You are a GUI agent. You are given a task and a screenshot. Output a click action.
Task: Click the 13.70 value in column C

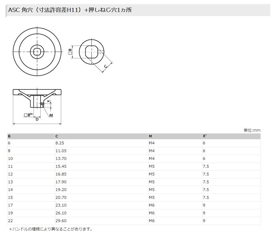pos(61,159)
